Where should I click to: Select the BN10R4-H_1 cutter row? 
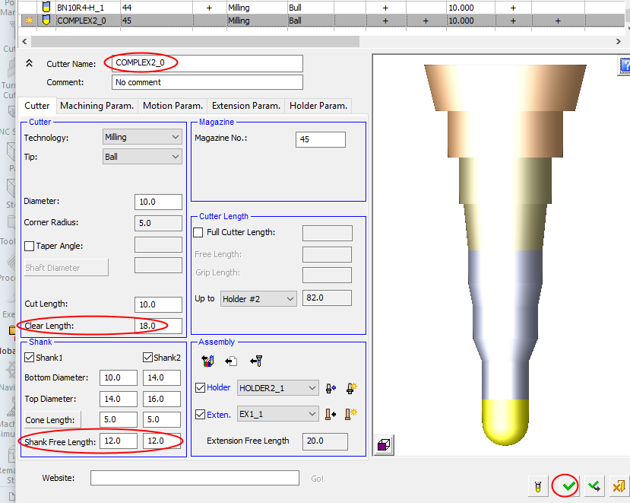(x=81, y=7)
